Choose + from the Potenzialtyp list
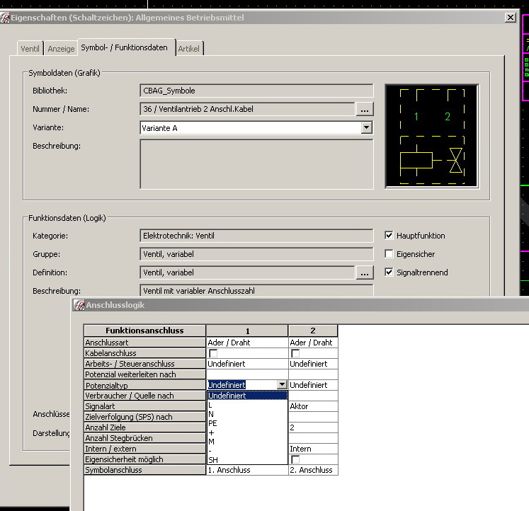Image resolution: width=529 pixels, height=511 pixels. 247,432
